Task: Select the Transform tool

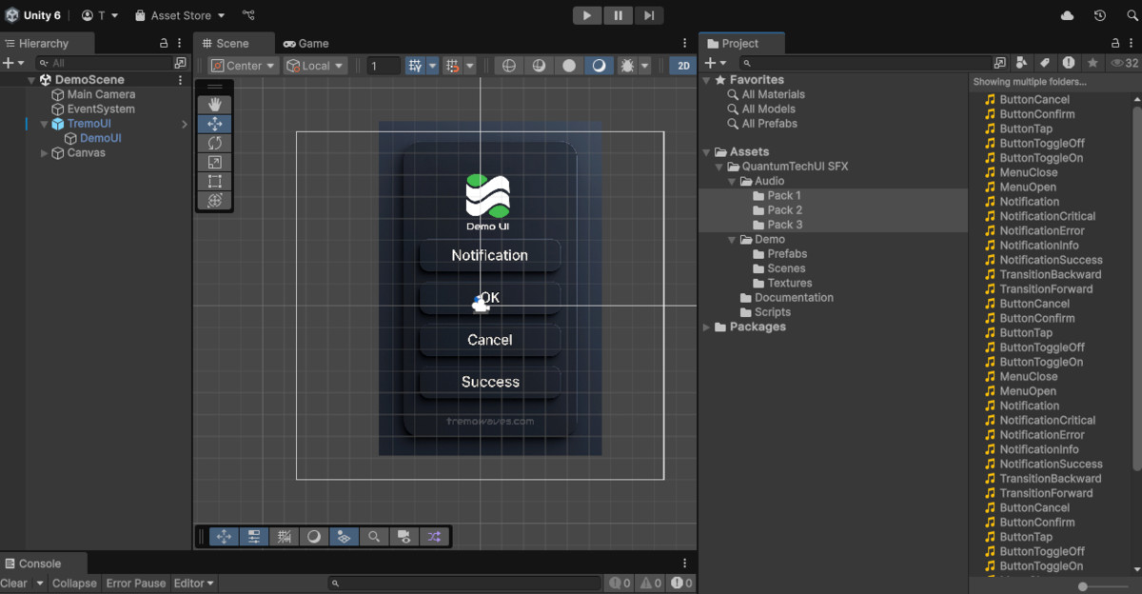Action: pyautogui.click(x=214, y=200)
